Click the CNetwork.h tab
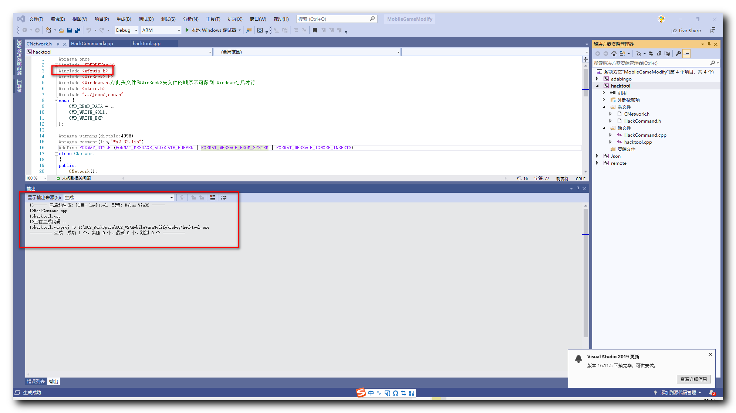 40,43
